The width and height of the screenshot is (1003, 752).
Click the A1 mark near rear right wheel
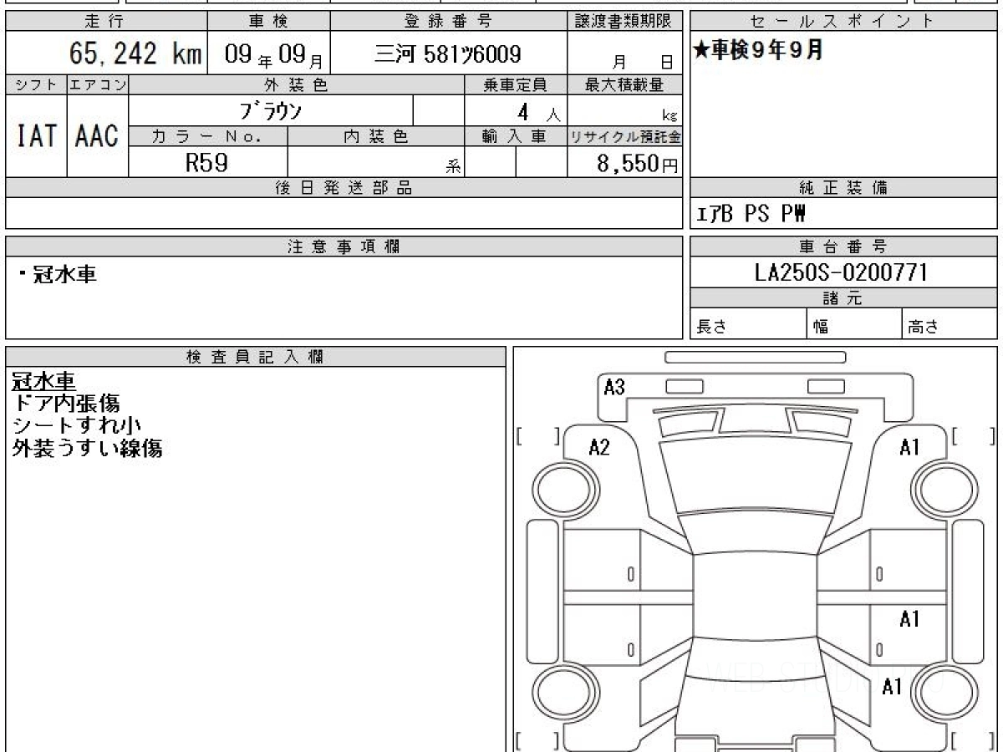pyautogui.click(x=893, y=687)
